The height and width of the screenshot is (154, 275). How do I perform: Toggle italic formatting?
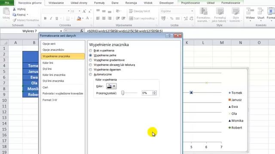point(51,18)
